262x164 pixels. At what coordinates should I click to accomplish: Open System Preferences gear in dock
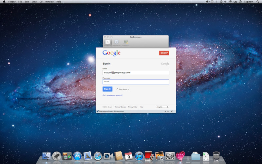(170, 156)
